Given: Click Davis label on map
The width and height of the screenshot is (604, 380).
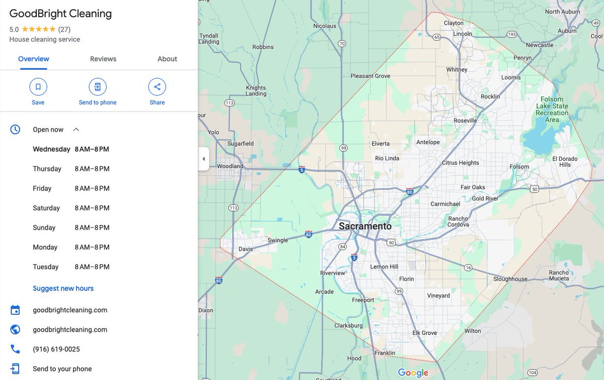Looking at the screenshot, I should (246, 249).
